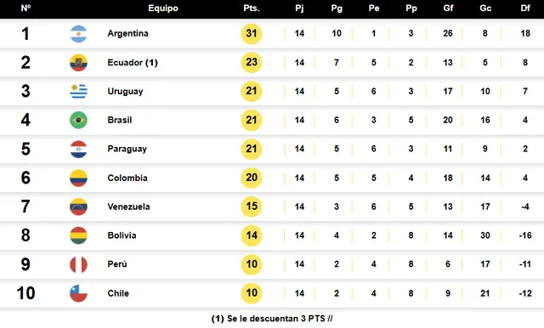This screenshot has width=544, height=328.
Task: Select the Df column header
Action: (525, 8)
